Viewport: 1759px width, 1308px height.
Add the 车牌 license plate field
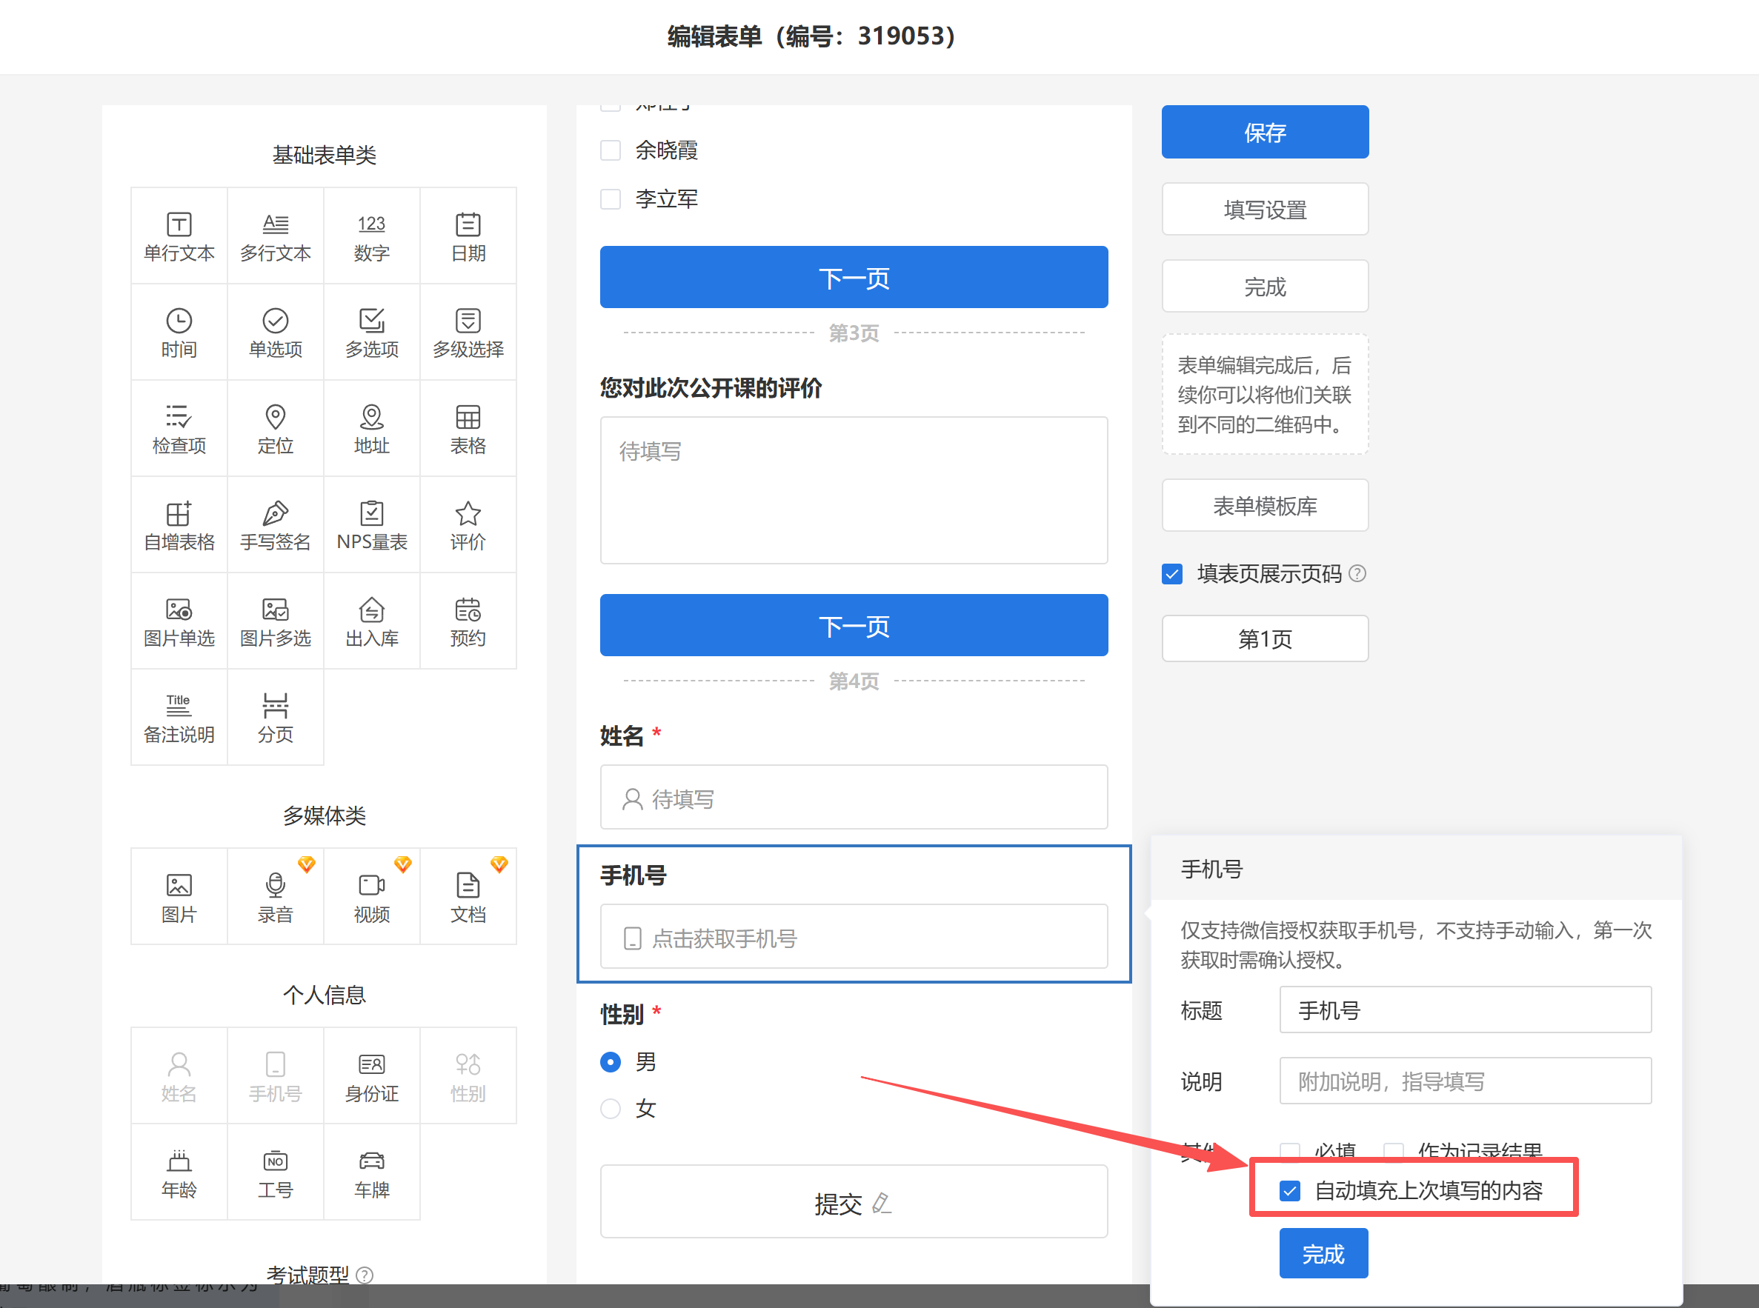point(371,1172)
